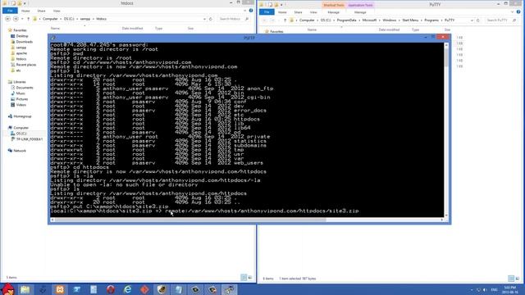Select the Application Tools Manage tab in PuTTY window
This screenshot has height=295, width=525.
360,12
